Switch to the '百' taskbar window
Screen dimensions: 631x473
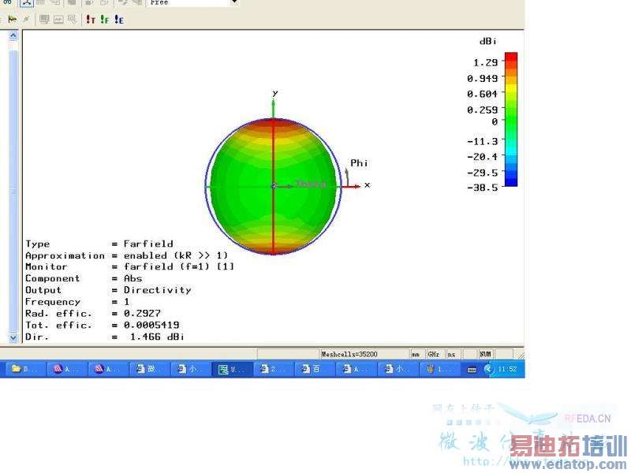point(315,369)
